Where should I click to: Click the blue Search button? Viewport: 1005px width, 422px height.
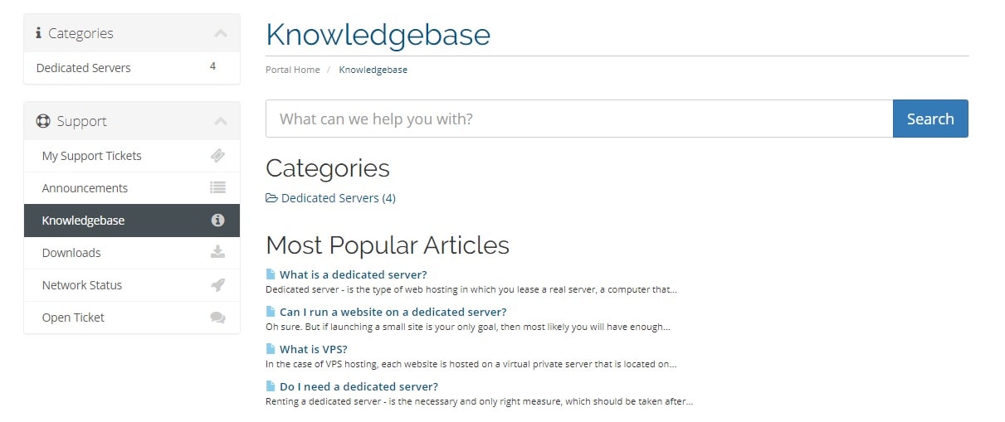tap(930, 119)
